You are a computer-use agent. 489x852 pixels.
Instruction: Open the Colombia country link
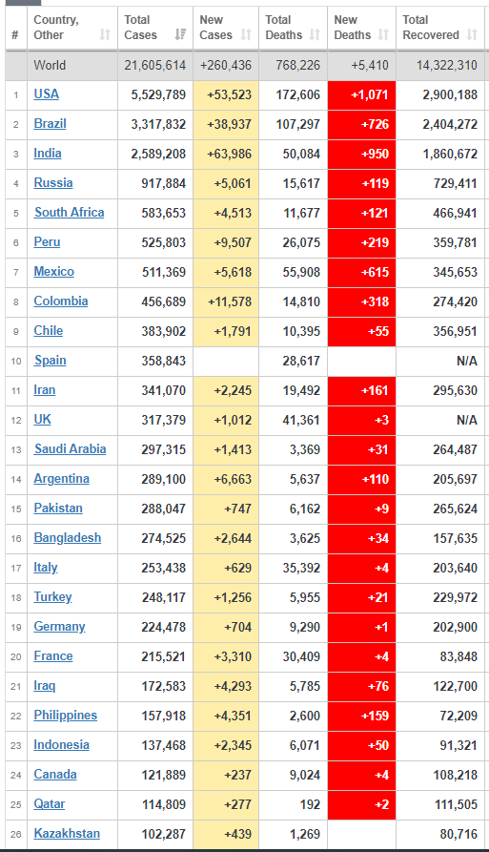point(61,301)
